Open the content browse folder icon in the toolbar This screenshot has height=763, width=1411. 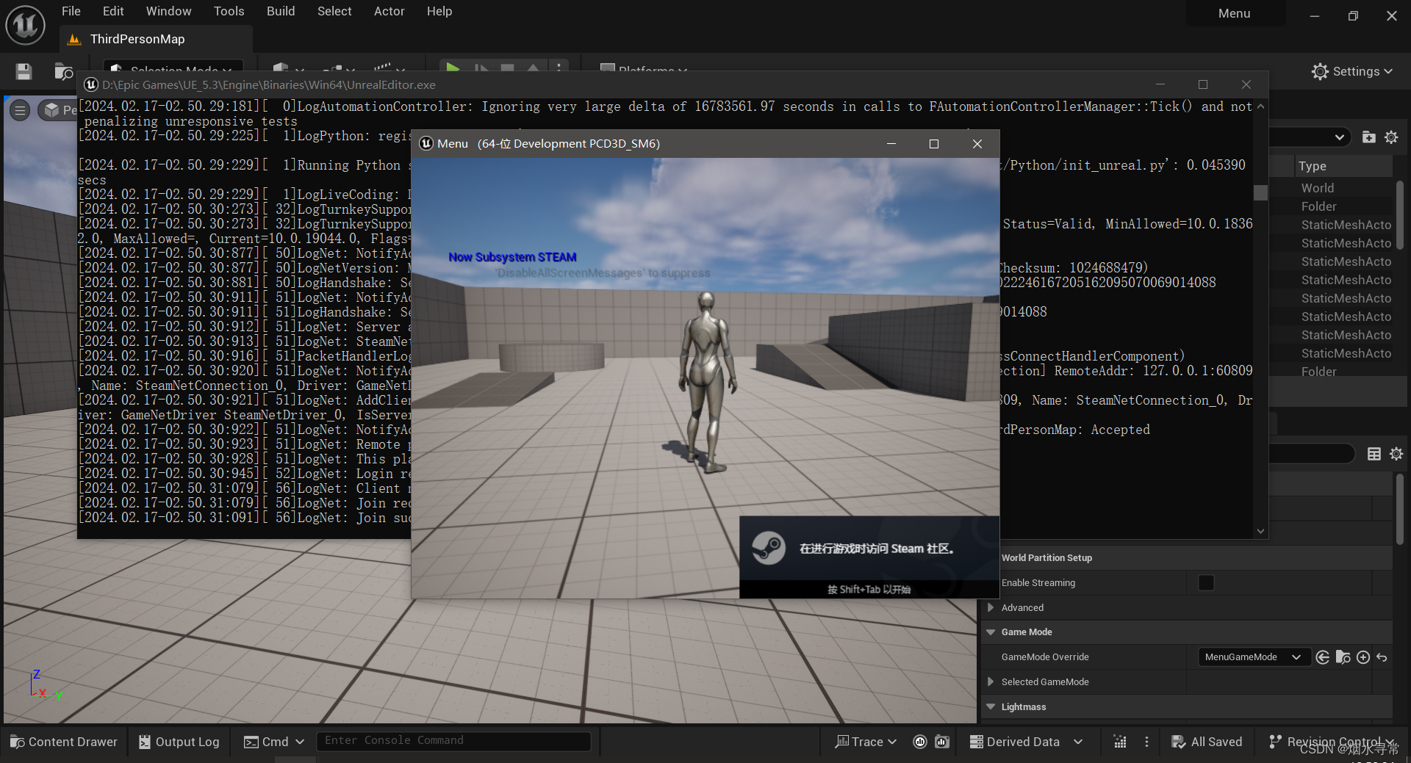[64, 71]
